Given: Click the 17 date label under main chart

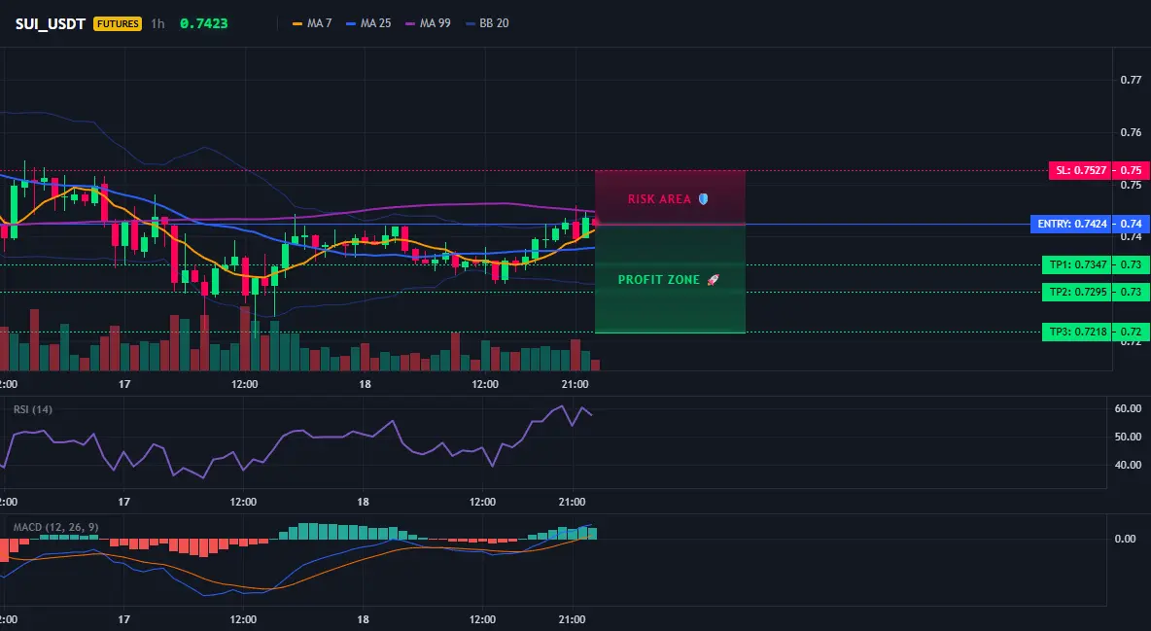Looking at the screenshot, I should point(124,384).
